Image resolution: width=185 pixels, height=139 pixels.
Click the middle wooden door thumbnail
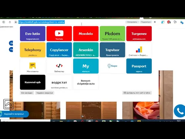pos(91,110)
